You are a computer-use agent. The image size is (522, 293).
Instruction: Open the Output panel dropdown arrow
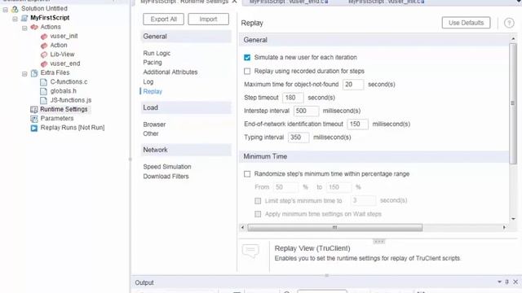(499, 282)
